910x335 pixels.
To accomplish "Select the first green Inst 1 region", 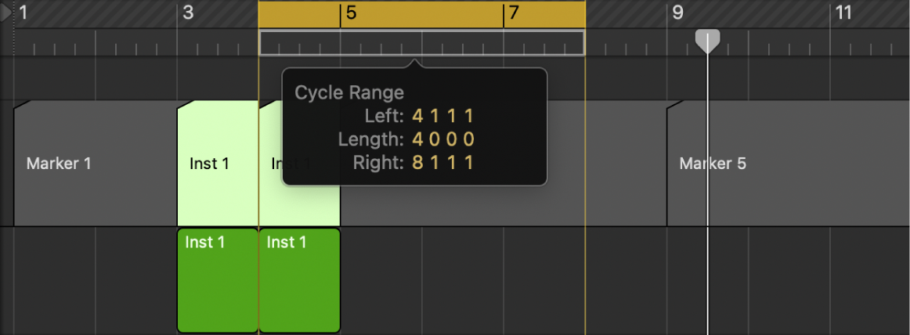I will point(218,280).
